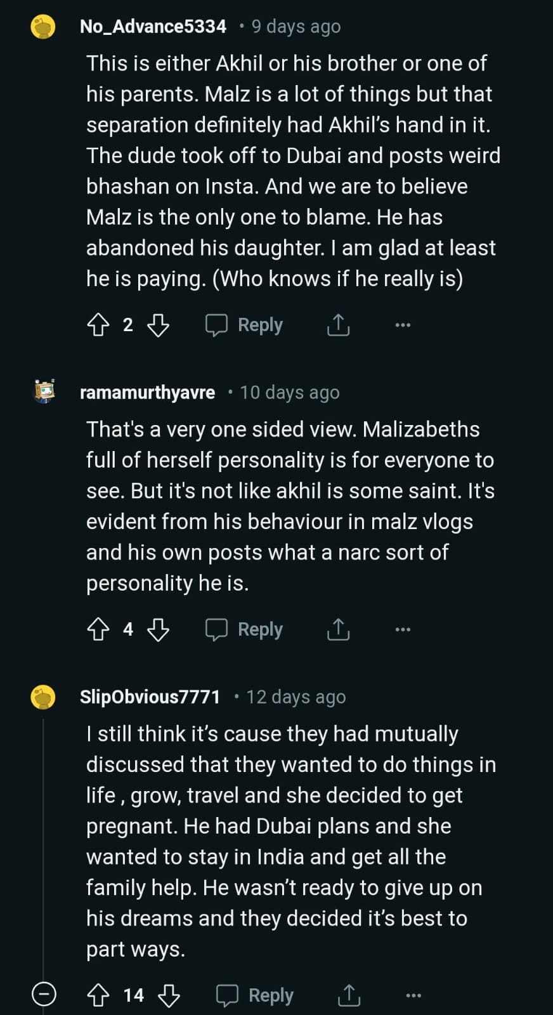553x1015 pixels.
Task: Open ramamurthyavre's user profile
Action: pos(147,393)
